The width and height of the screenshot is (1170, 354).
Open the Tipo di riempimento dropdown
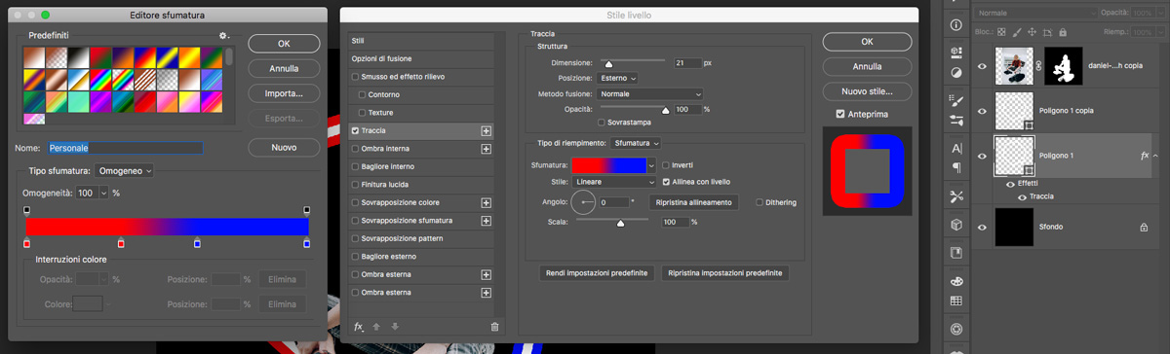tap(637, 144)
